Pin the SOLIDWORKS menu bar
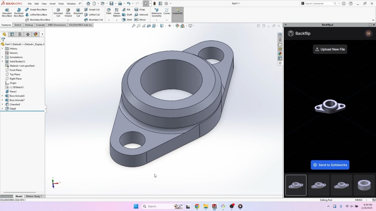Image resolution: width=376 pixels, height=211 pixels. [80, 4]
